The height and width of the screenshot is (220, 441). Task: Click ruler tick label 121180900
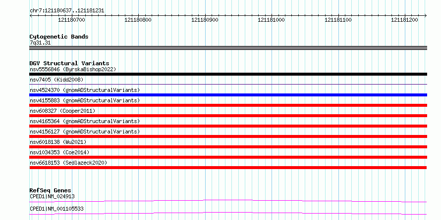(x=205, y=20)
